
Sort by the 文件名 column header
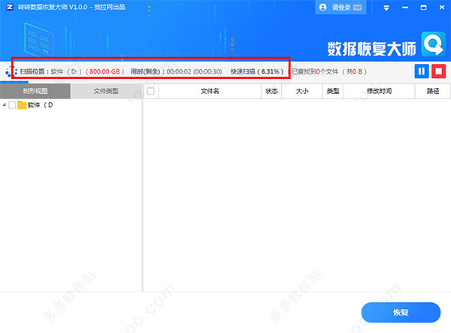[210, 91]
